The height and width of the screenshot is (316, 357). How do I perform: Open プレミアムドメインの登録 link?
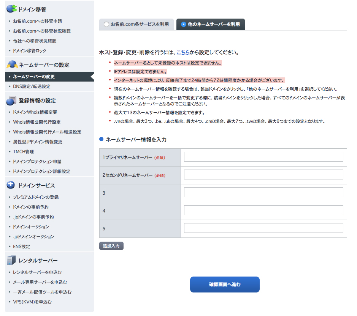pos(36,197)
